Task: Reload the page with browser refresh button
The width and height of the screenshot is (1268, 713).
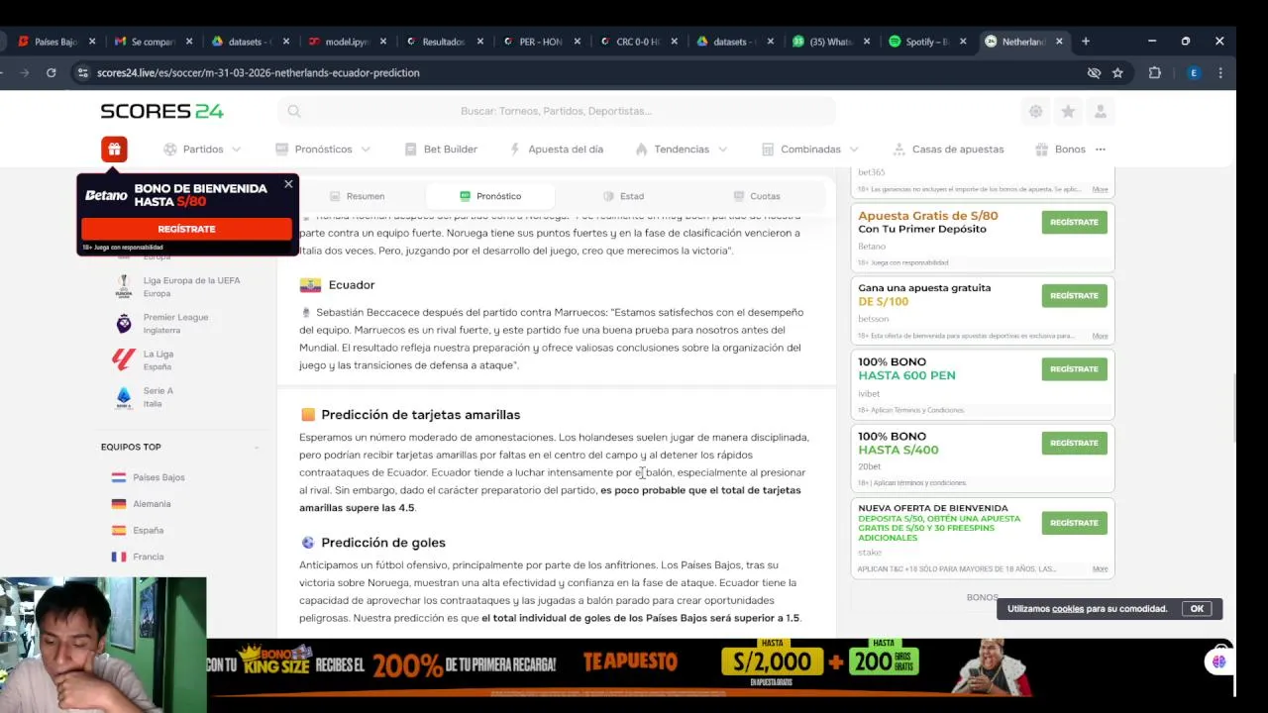Action: coord(51,72)
